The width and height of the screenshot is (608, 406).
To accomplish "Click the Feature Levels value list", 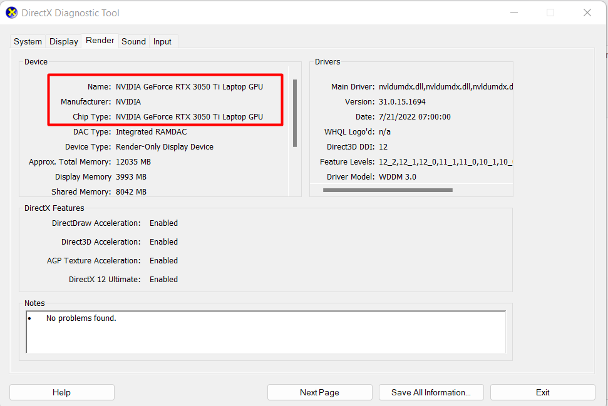I will click(x=446, y=162).
